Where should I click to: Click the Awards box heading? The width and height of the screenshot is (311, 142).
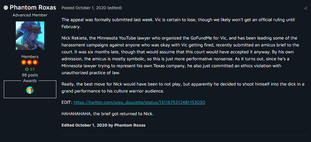pos(30,81)
